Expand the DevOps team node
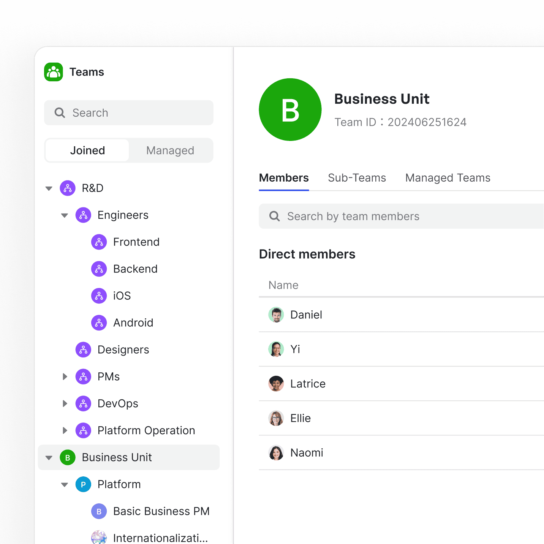 (65, 403)
